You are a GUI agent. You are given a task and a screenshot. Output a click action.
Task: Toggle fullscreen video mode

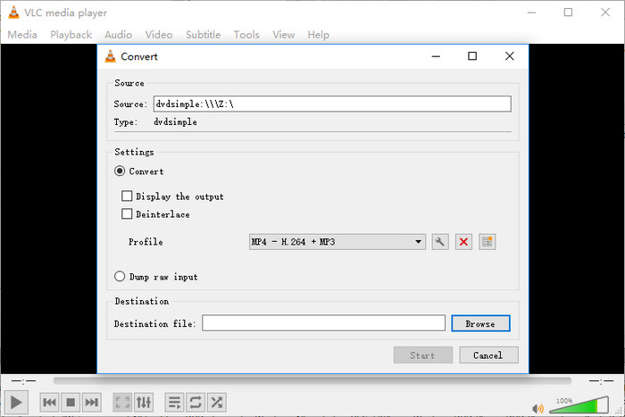[x=122, y=402]
